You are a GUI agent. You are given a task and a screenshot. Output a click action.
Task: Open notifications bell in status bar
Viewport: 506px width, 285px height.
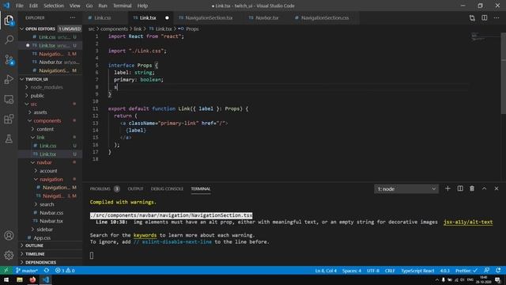pos(498,271)
